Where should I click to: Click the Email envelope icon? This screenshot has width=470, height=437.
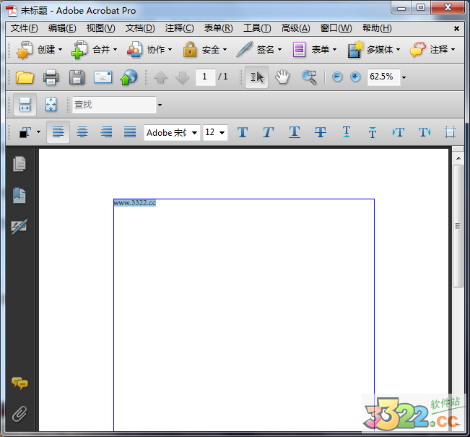point(103,77)
